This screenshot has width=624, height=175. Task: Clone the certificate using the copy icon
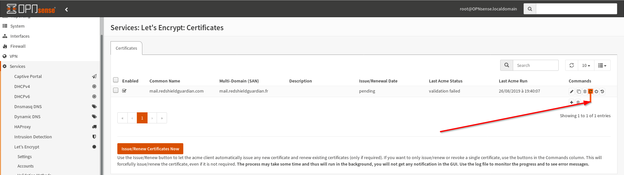[x=578, y=92]
